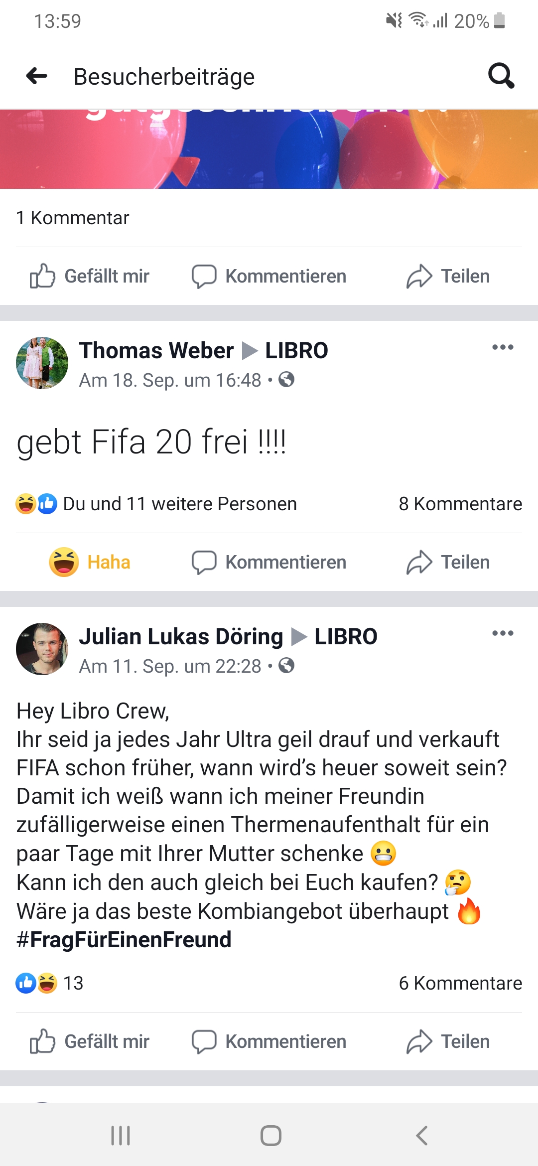Comment on the balloon post
Screen dimensions: 538x1166
coord(269,276)
